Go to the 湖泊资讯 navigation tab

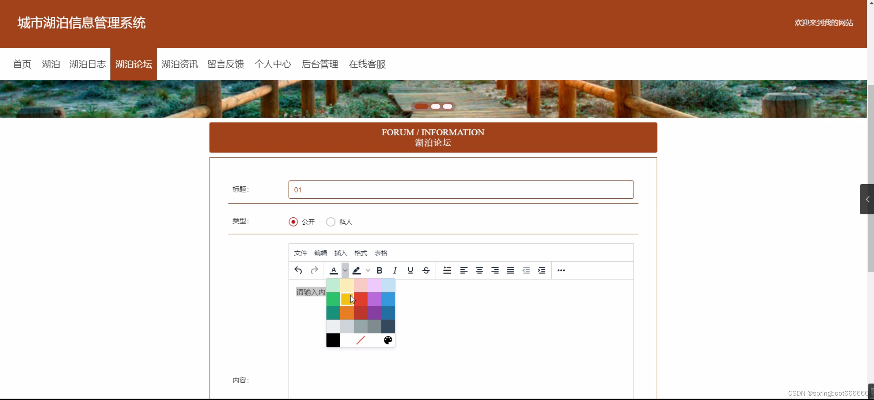180,64
